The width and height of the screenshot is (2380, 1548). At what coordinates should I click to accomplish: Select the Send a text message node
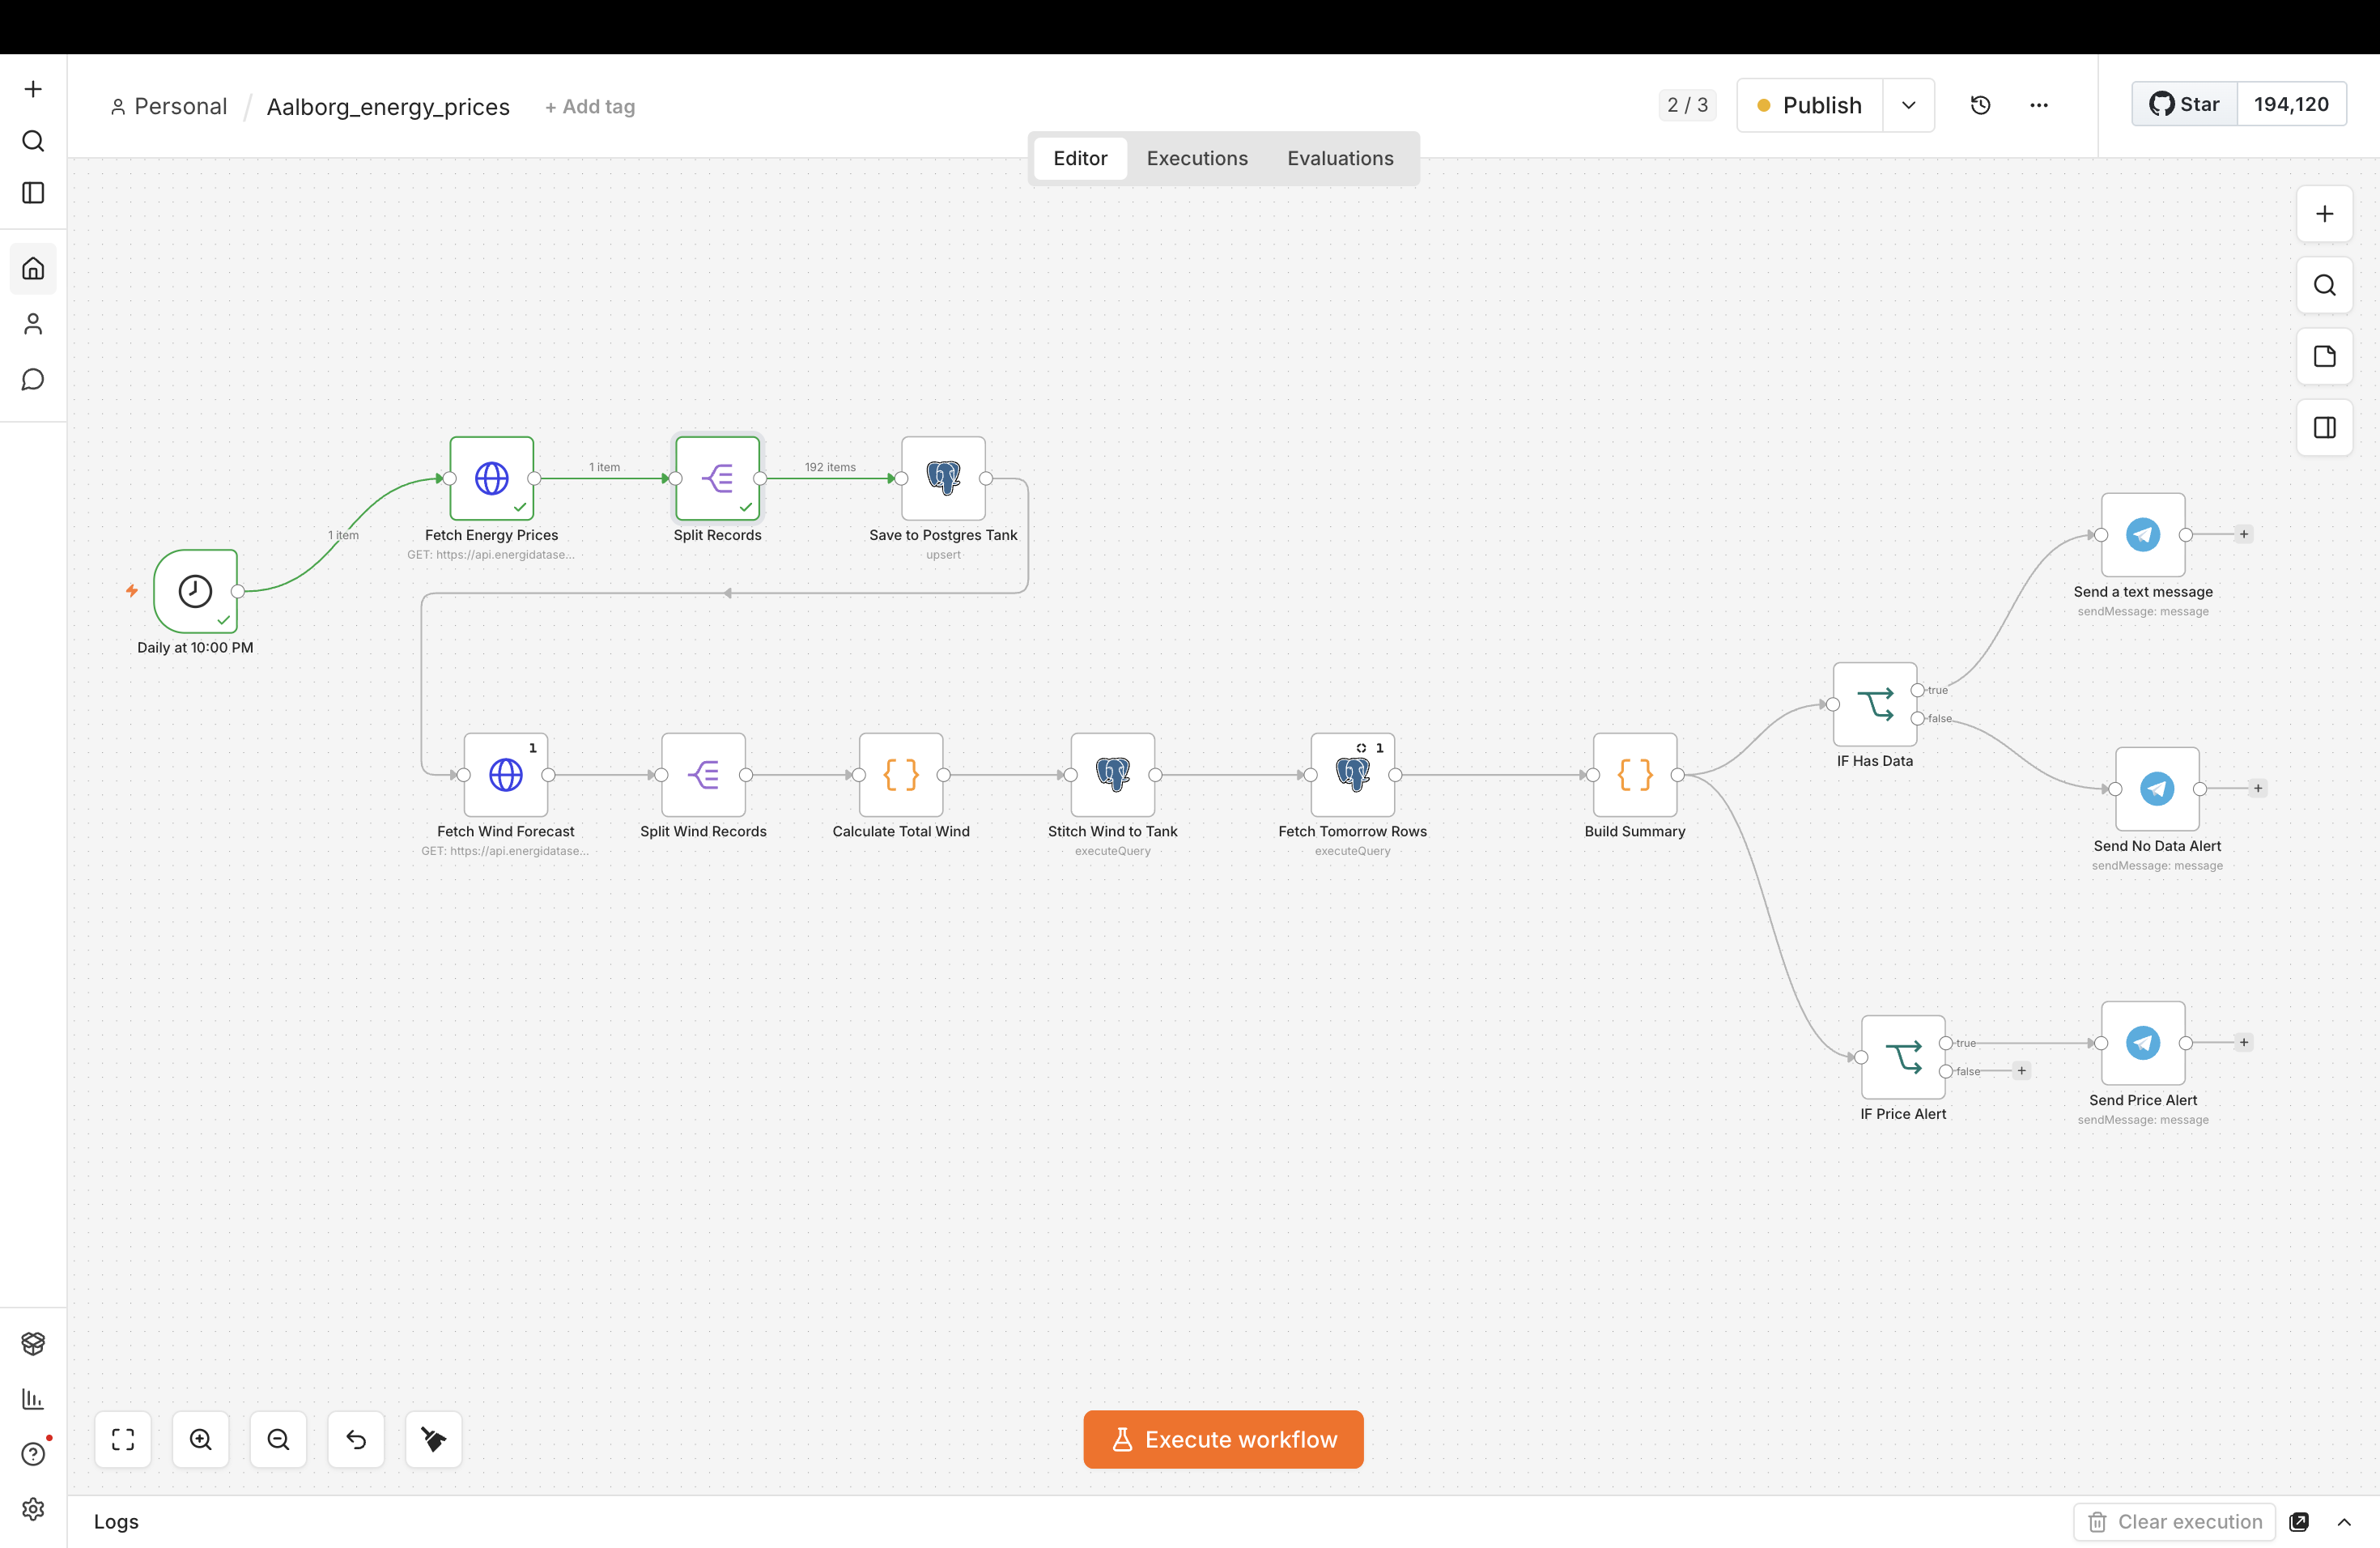[2143, 535]
